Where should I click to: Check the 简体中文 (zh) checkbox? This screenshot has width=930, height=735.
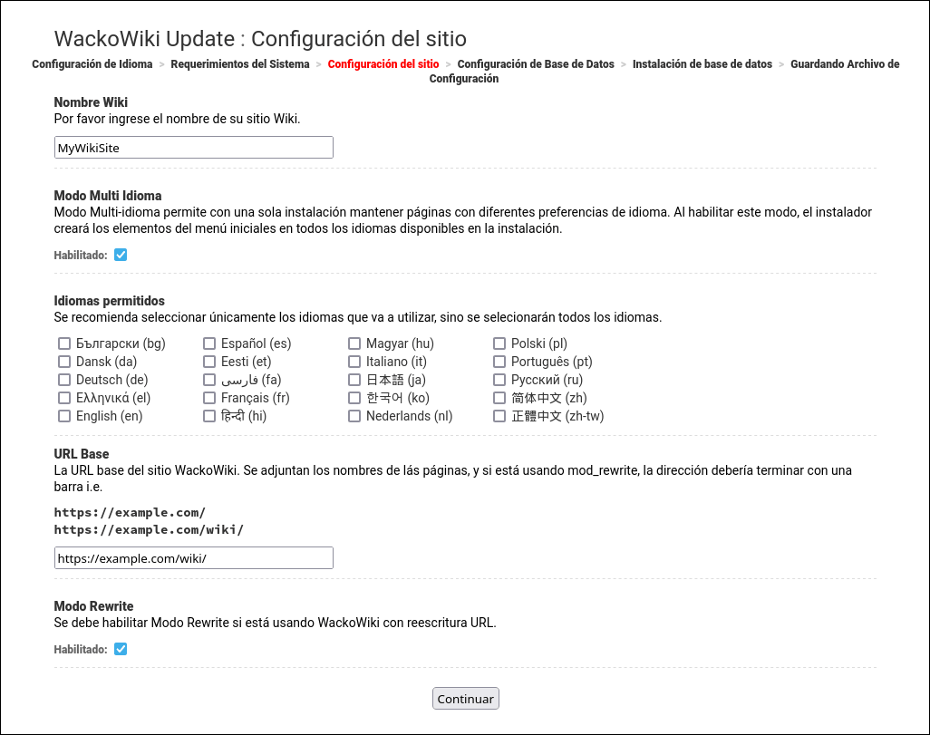coord(499,398)
